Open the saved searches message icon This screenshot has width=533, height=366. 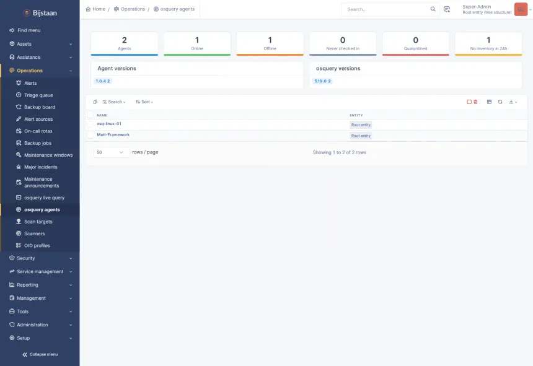click(x=447, y=9)
